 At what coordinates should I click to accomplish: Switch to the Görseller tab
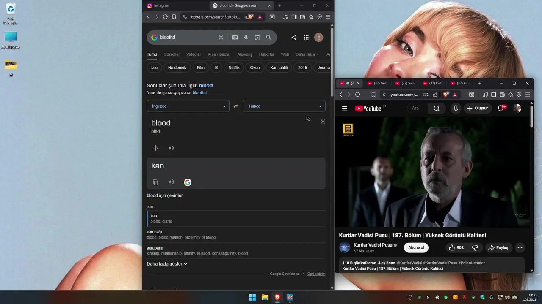[x=171, y=54]
